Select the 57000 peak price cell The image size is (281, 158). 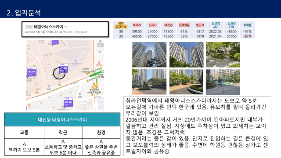(x=231, y=36)
